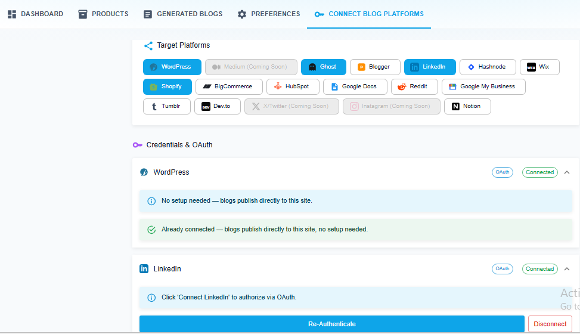Viewport: 580px width, 334px height.
Task: Select the Reddit platform
Action: [x=414, y=86]
